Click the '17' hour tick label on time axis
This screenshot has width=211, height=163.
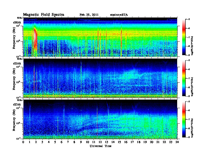132,142
